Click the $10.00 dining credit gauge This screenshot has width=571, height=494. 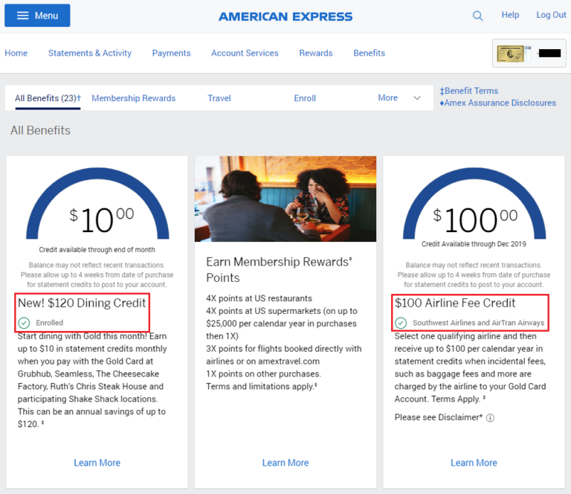(97, 203)
